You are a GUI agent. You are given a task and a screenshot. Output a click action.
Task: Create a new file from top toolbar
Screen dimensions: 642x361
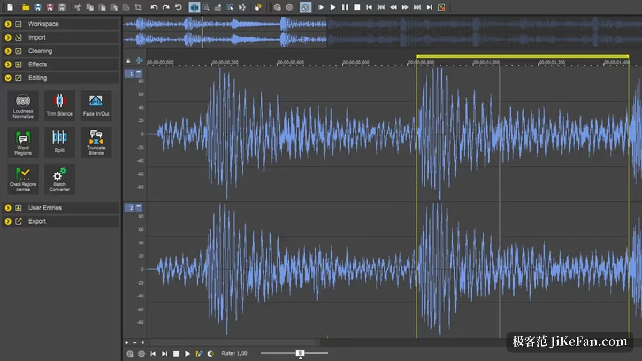10,7
